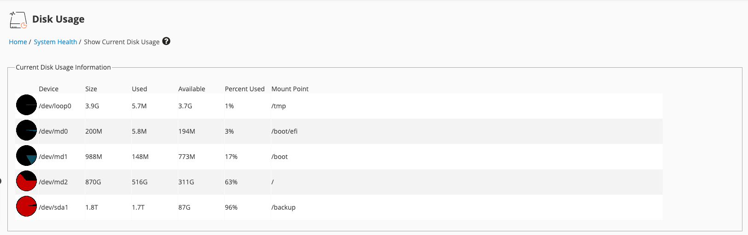The height and width of the screenshot is (235, 748).
Task: Click the /dev/loop0 pie chart icon
Action: click(x=26, y=105)
